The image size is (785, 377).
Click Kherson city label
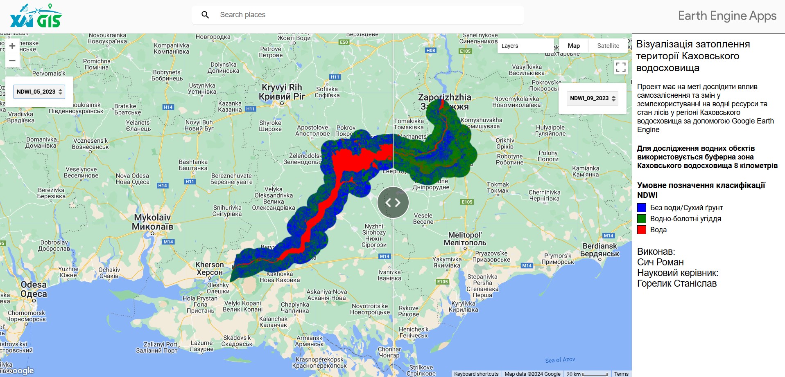210,268
